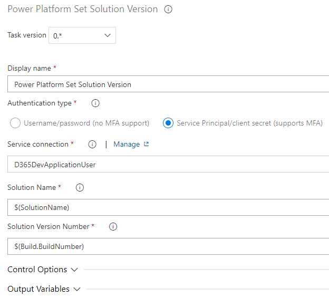Click the Solution Version Number label text
The height and width of the screenshot is (297, 329).
pos(48,227)
